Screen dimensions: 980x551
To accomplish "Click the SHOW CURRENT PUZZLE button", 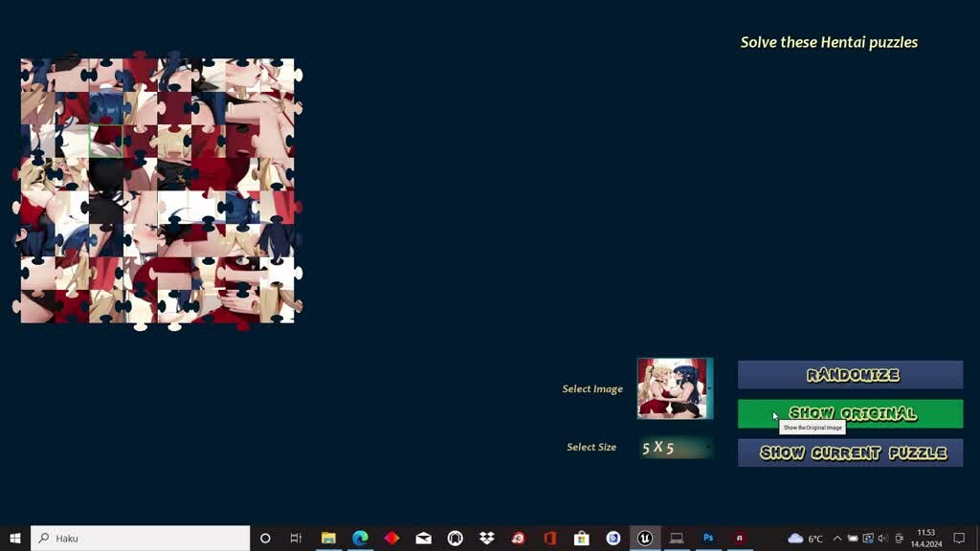I will (850, 452).
